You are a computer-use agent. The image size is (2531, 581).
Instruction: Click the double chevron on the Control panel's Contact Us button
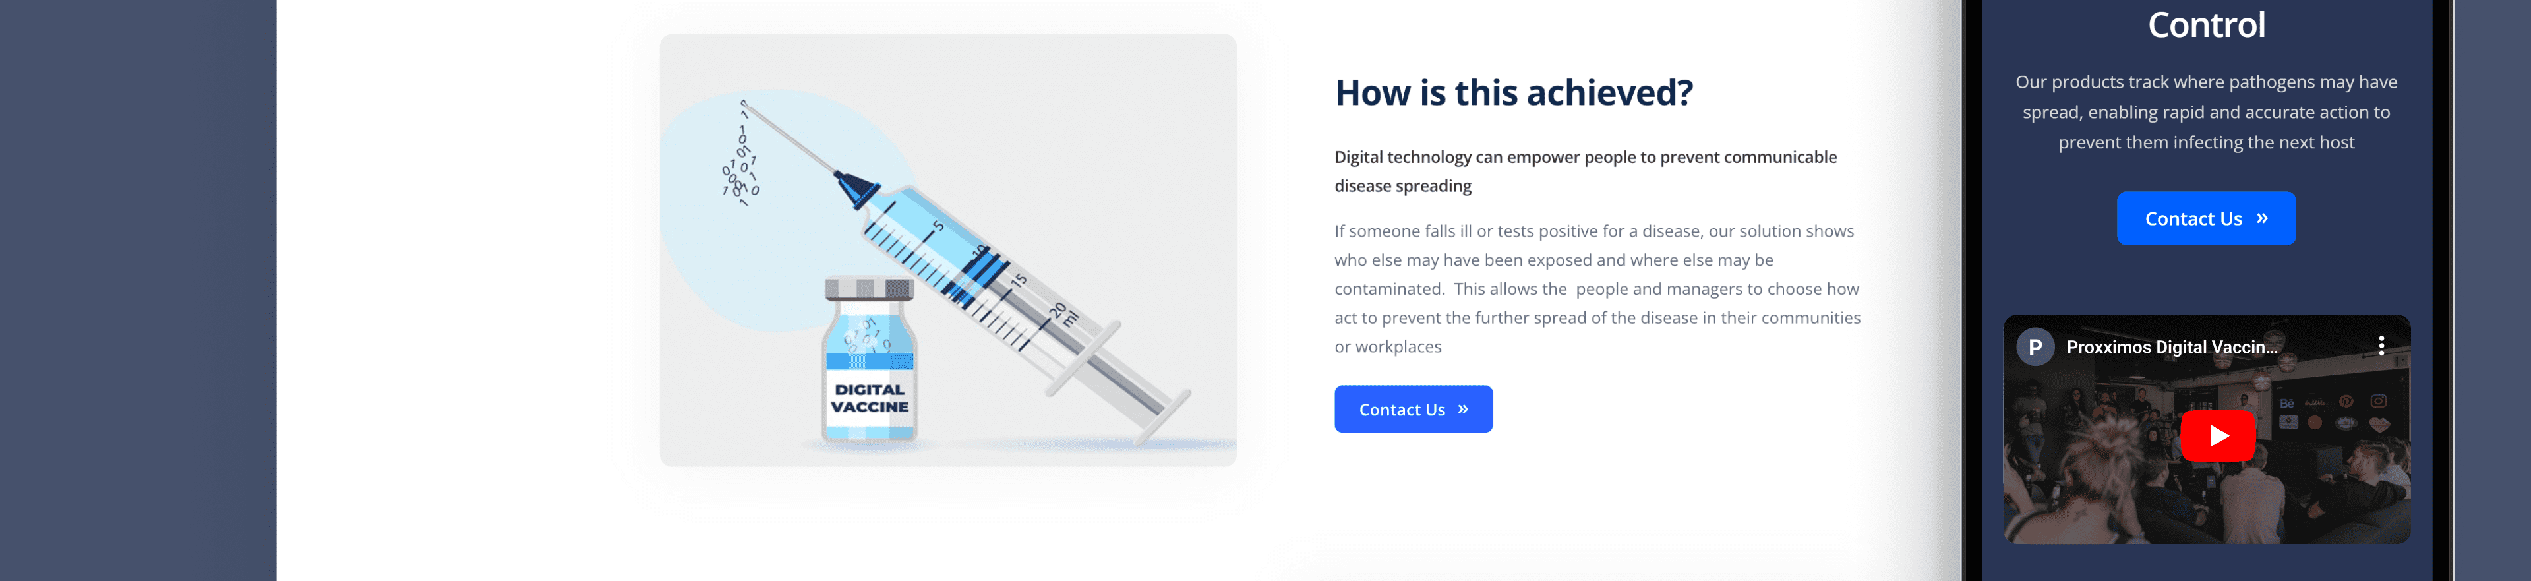point(2262,218)
